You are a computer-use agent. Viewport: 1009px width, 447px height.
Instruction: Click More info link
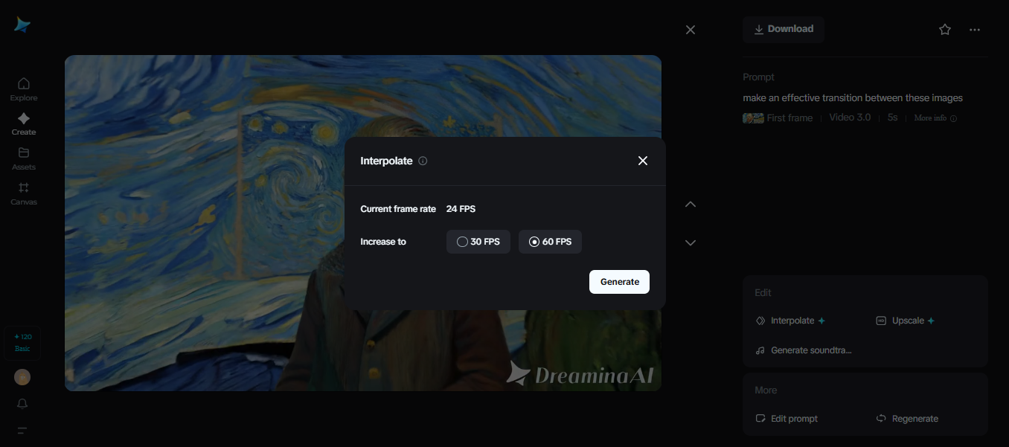[935, 118]
